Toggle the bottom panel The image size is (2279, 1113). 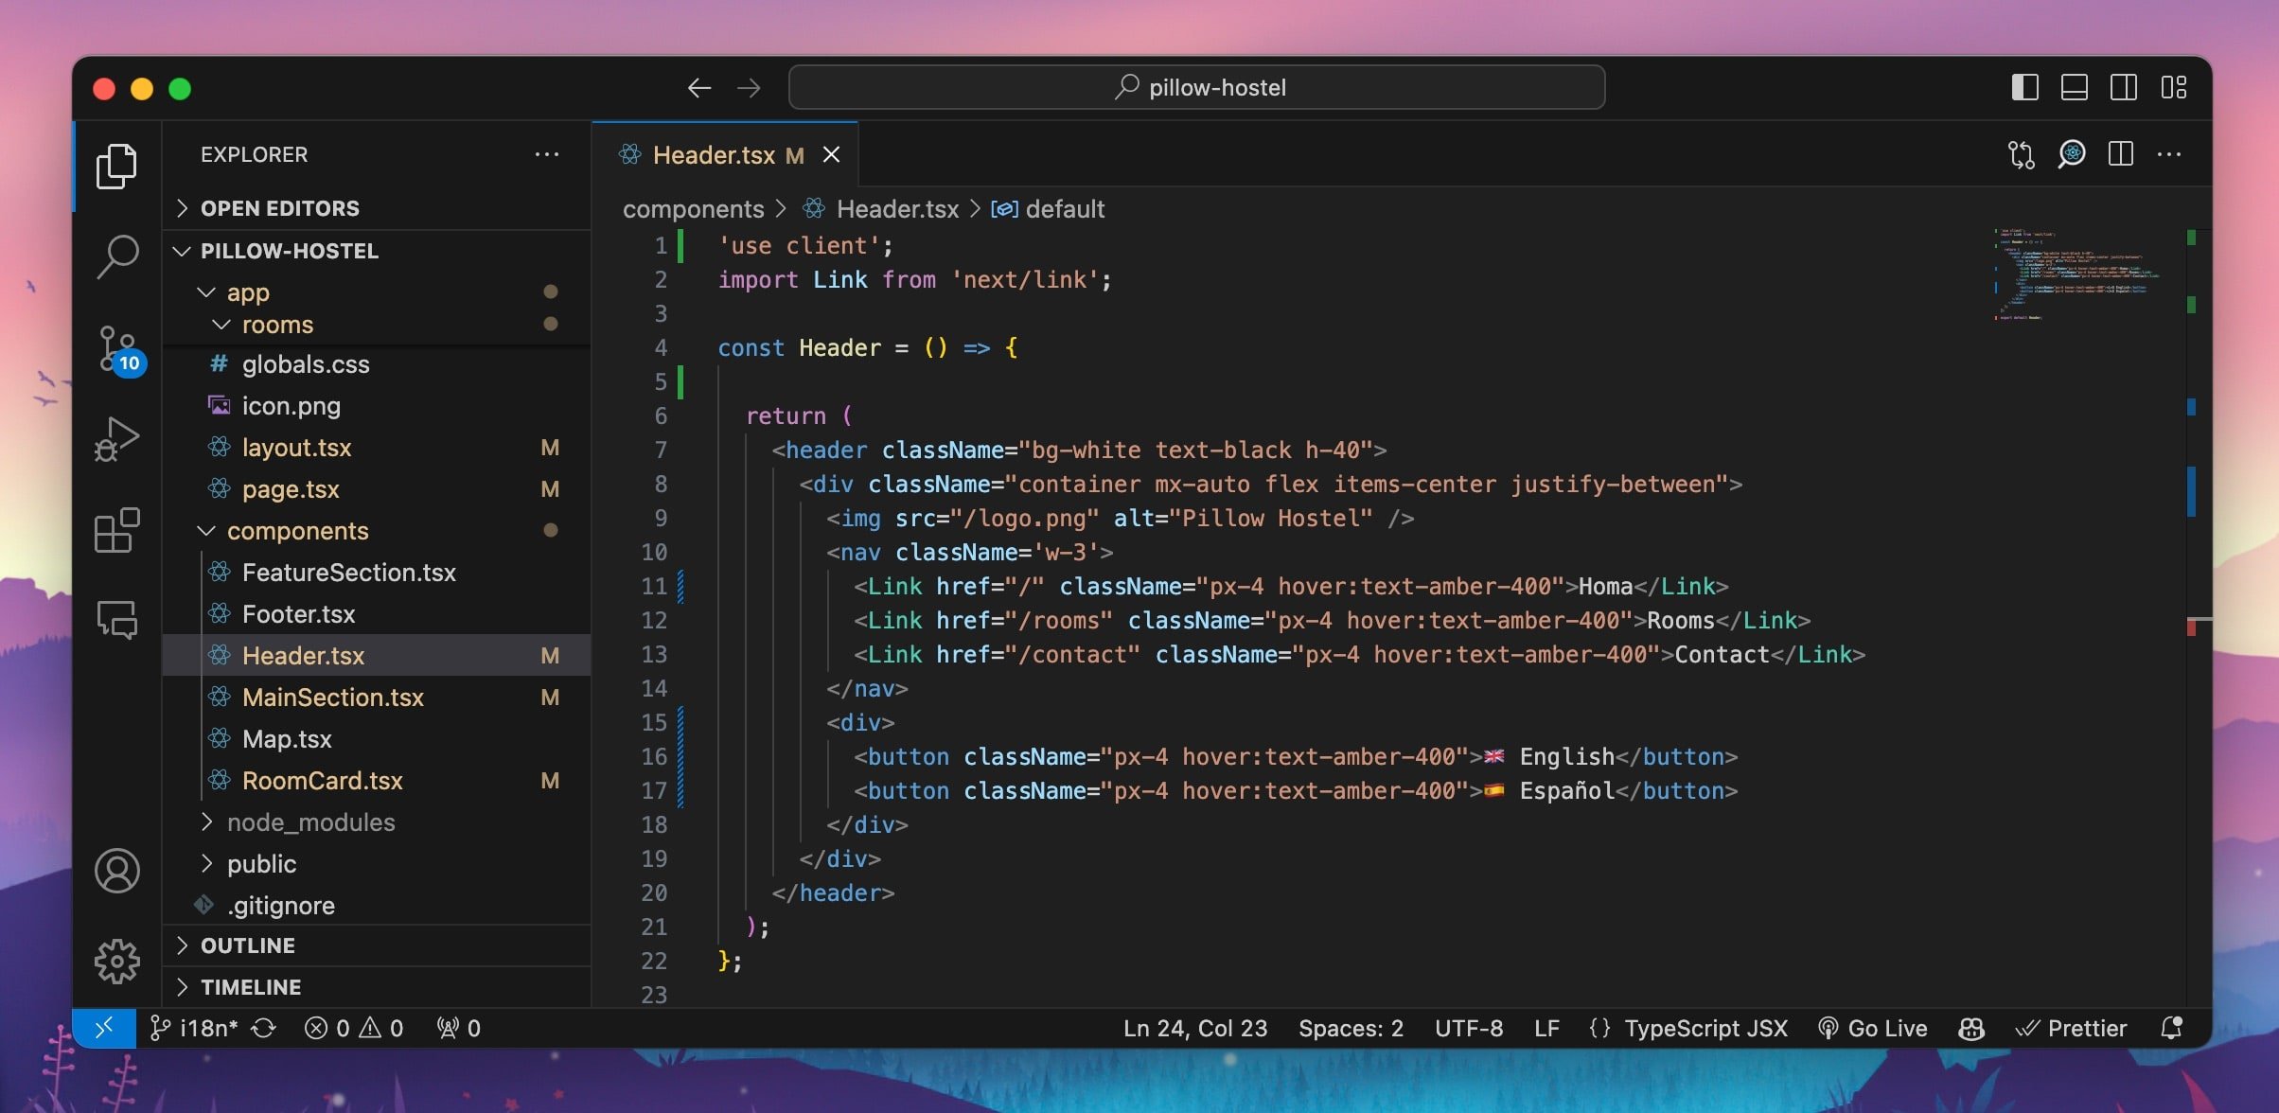(2074, 88)
